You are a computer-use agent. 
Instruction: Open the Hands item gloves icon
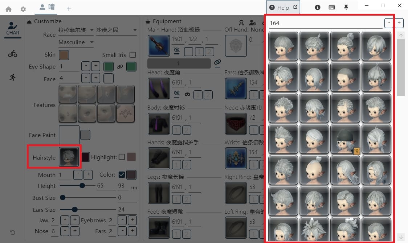tap(159, 158)
